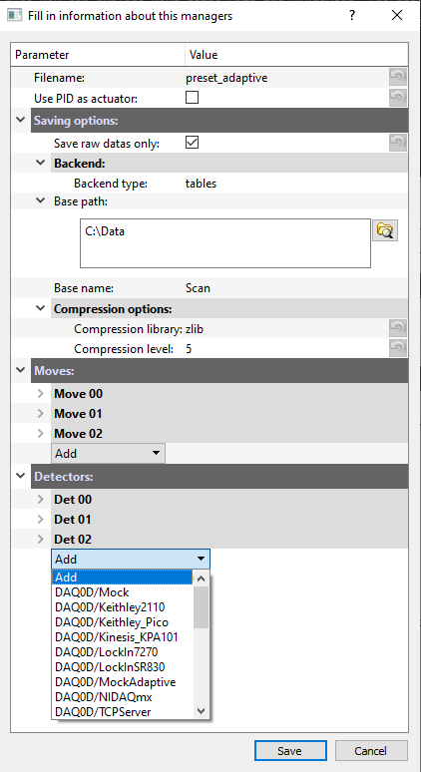Viewport: 421px width, 772px height.
Task: Open the Moves Add dropdown
Action: pyautogui.click(x=108, y=453)
